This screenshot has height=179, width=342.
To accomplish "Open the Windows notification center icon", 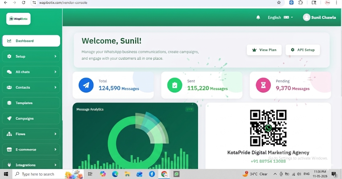I will coord(334,174).
